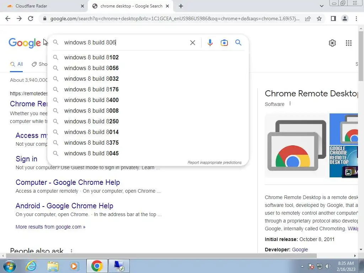Bookmark this page with star icon

[319, 18]
